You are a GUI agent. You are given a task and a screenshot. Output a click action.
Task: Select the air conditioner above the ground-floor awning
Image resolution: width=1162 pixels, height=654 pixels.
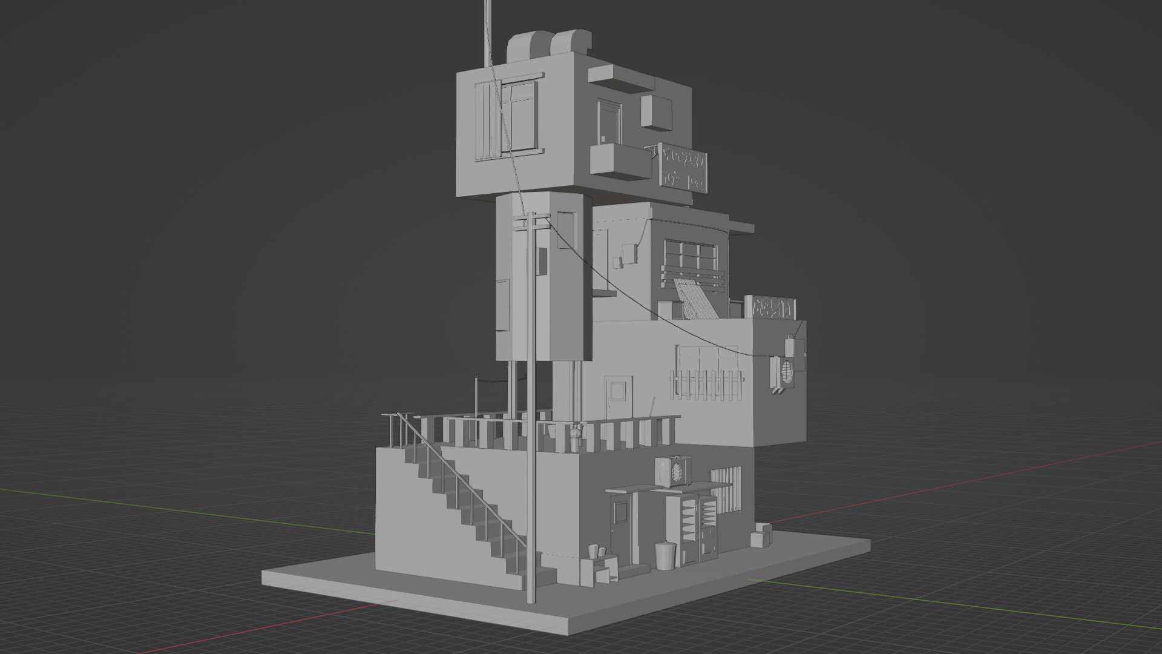coord(673,471)
